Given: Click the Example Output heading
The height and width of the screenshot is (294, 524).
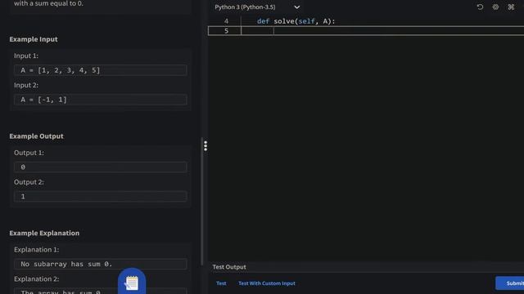Looking at the screenshot, I should click(36, 136).
